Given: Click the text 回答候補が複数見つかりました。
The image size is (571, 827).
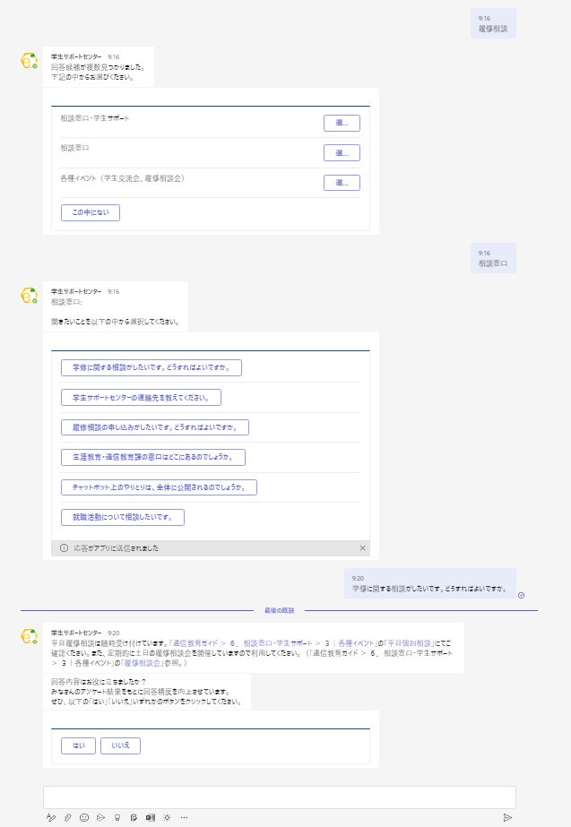Looking at the screenshot, I should coord(99,67).
